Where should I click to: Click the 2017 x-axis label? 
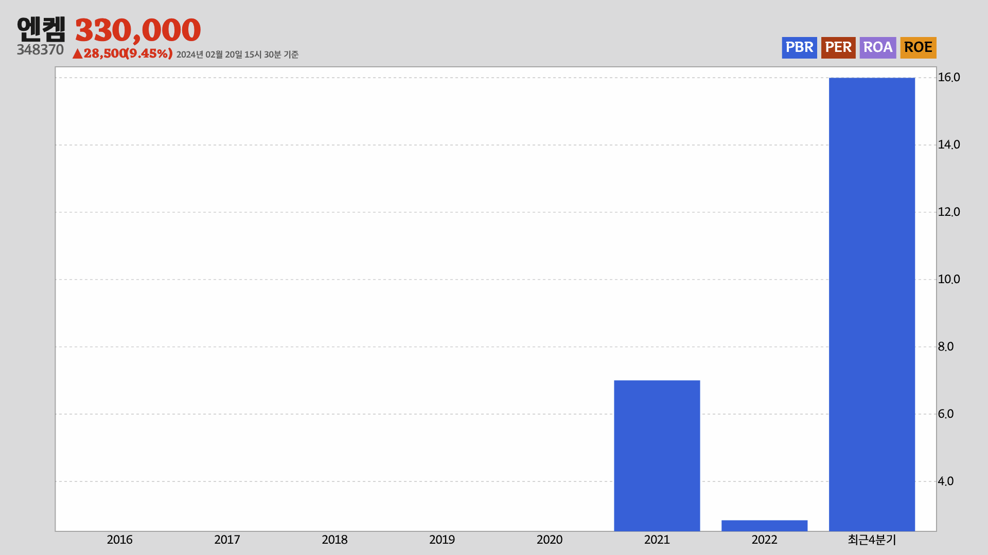227,540
